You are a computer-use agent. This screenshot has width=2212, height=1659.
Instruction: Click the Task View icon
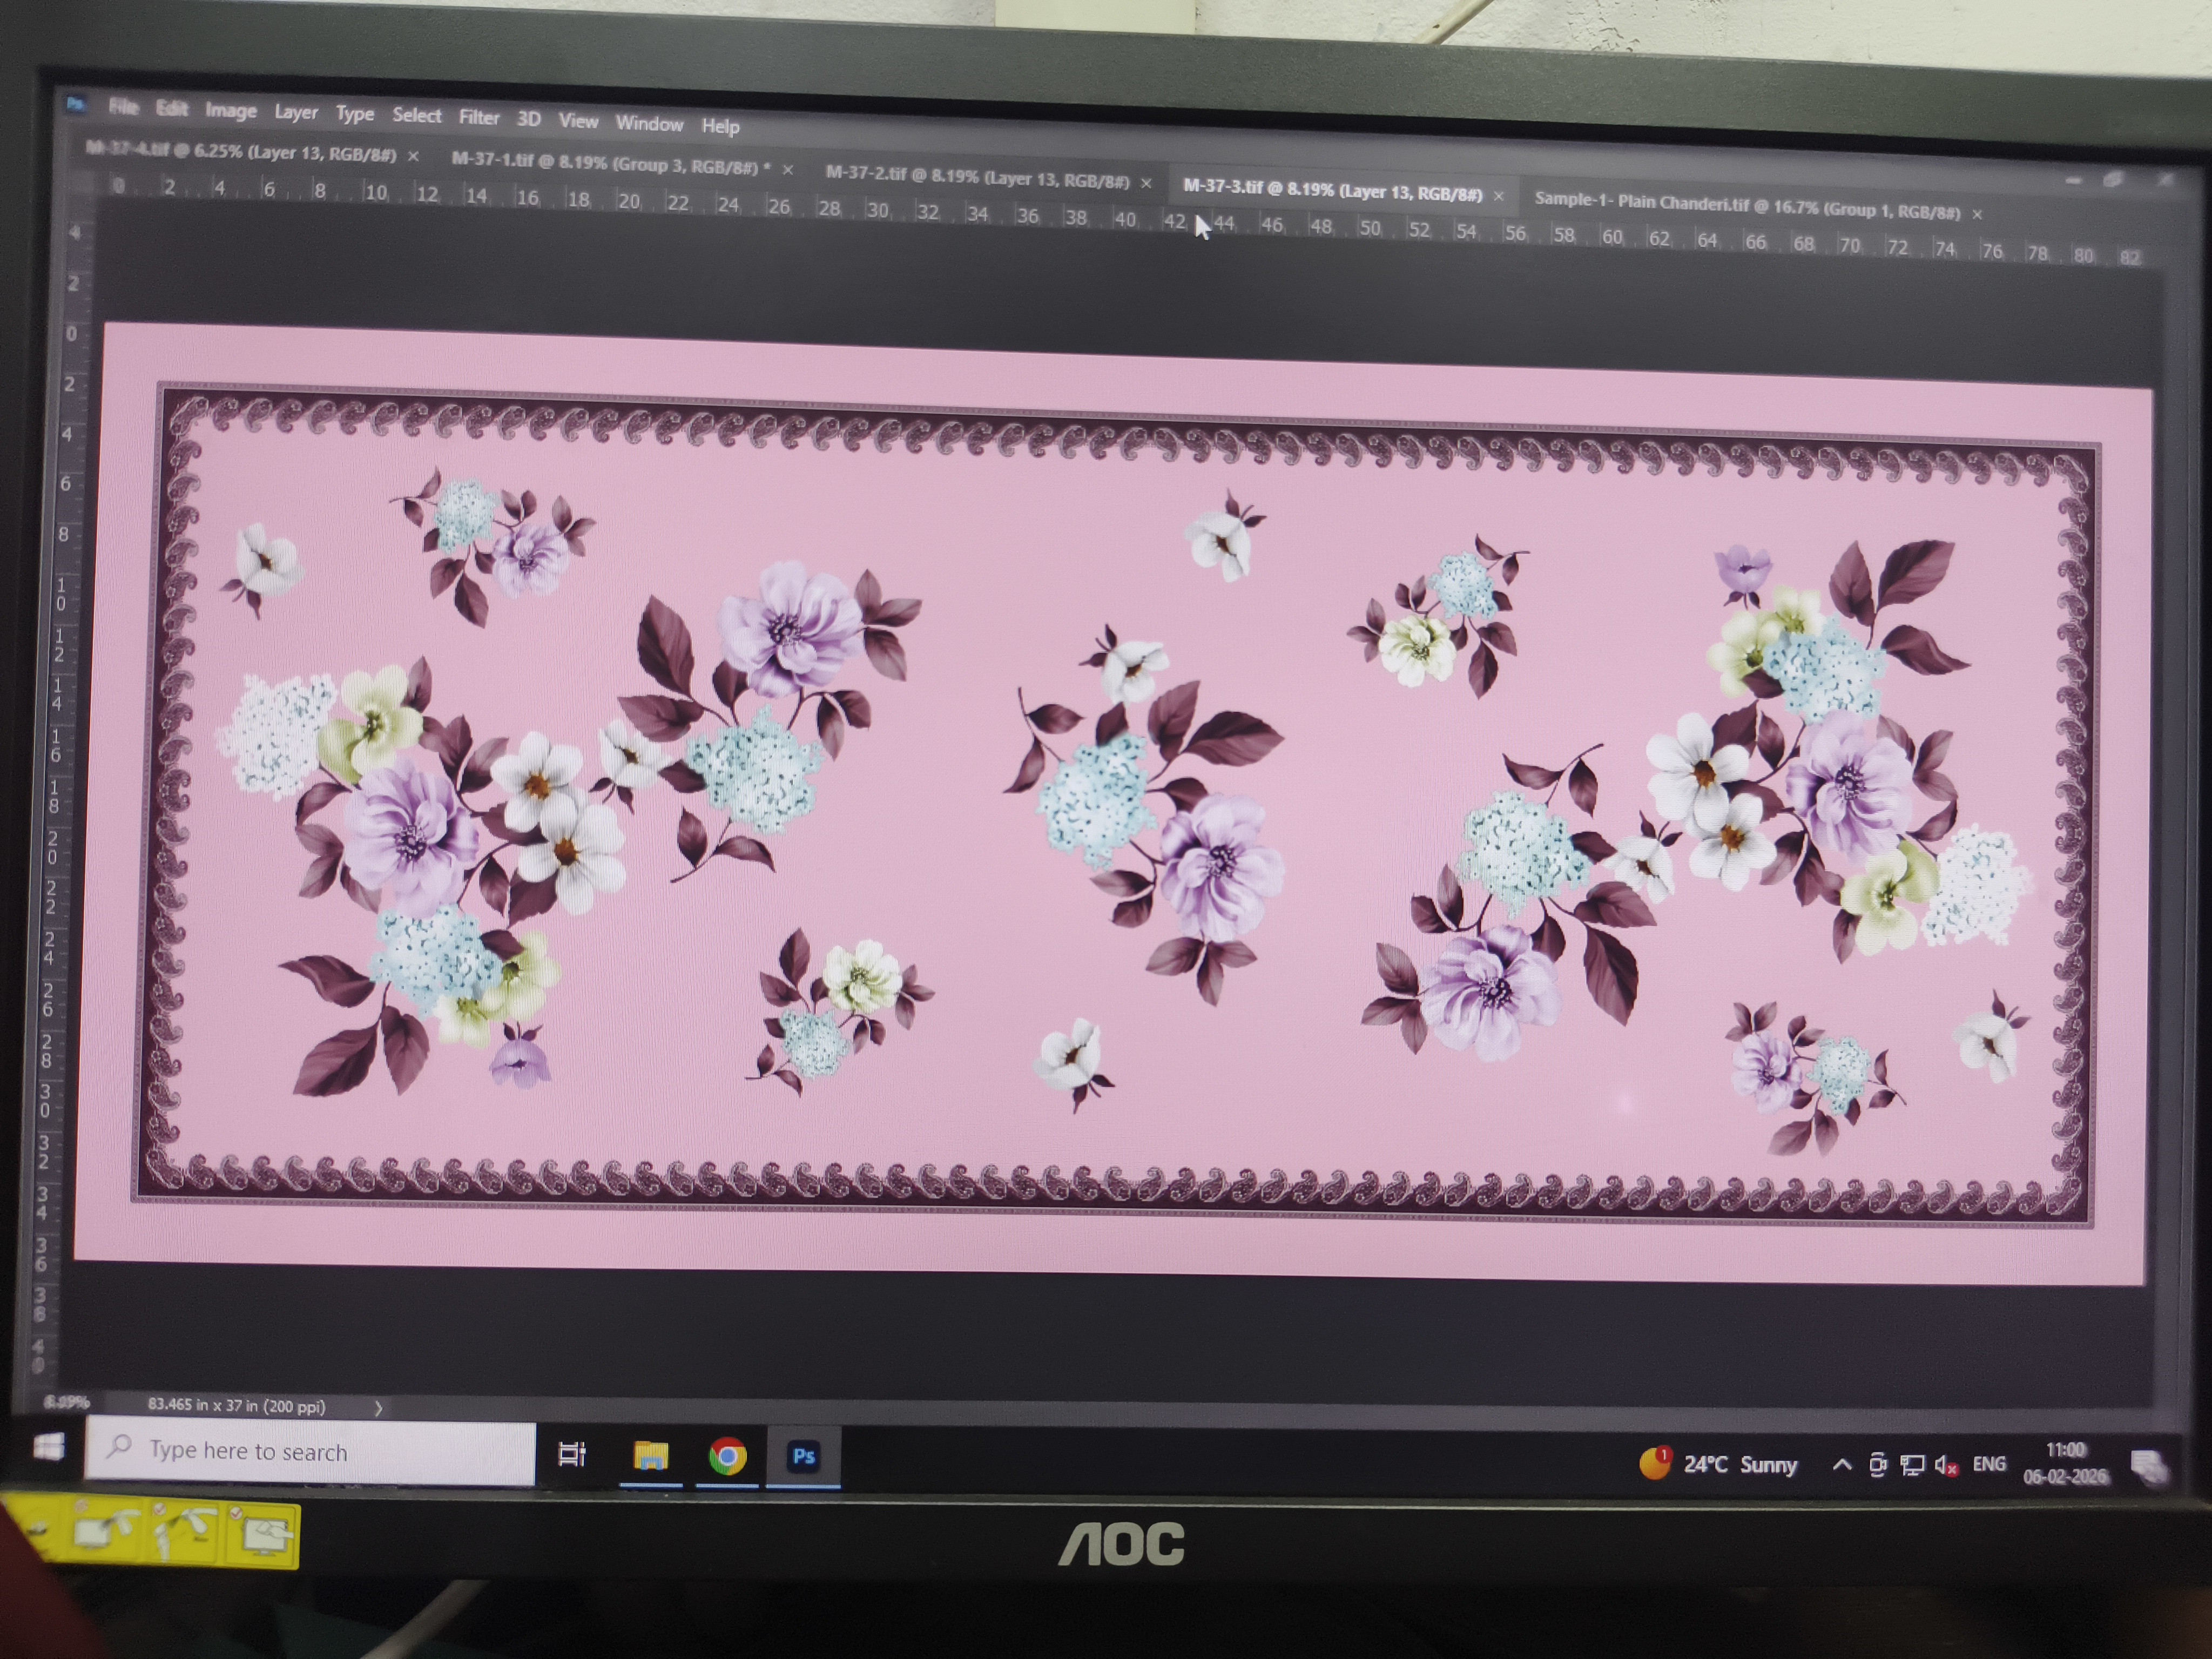point(571,1454)
